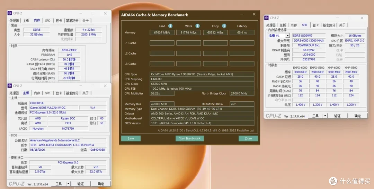
Task: Open 基准跑分 tab in memory timings CPU-Z window
Action: point(72,21)
